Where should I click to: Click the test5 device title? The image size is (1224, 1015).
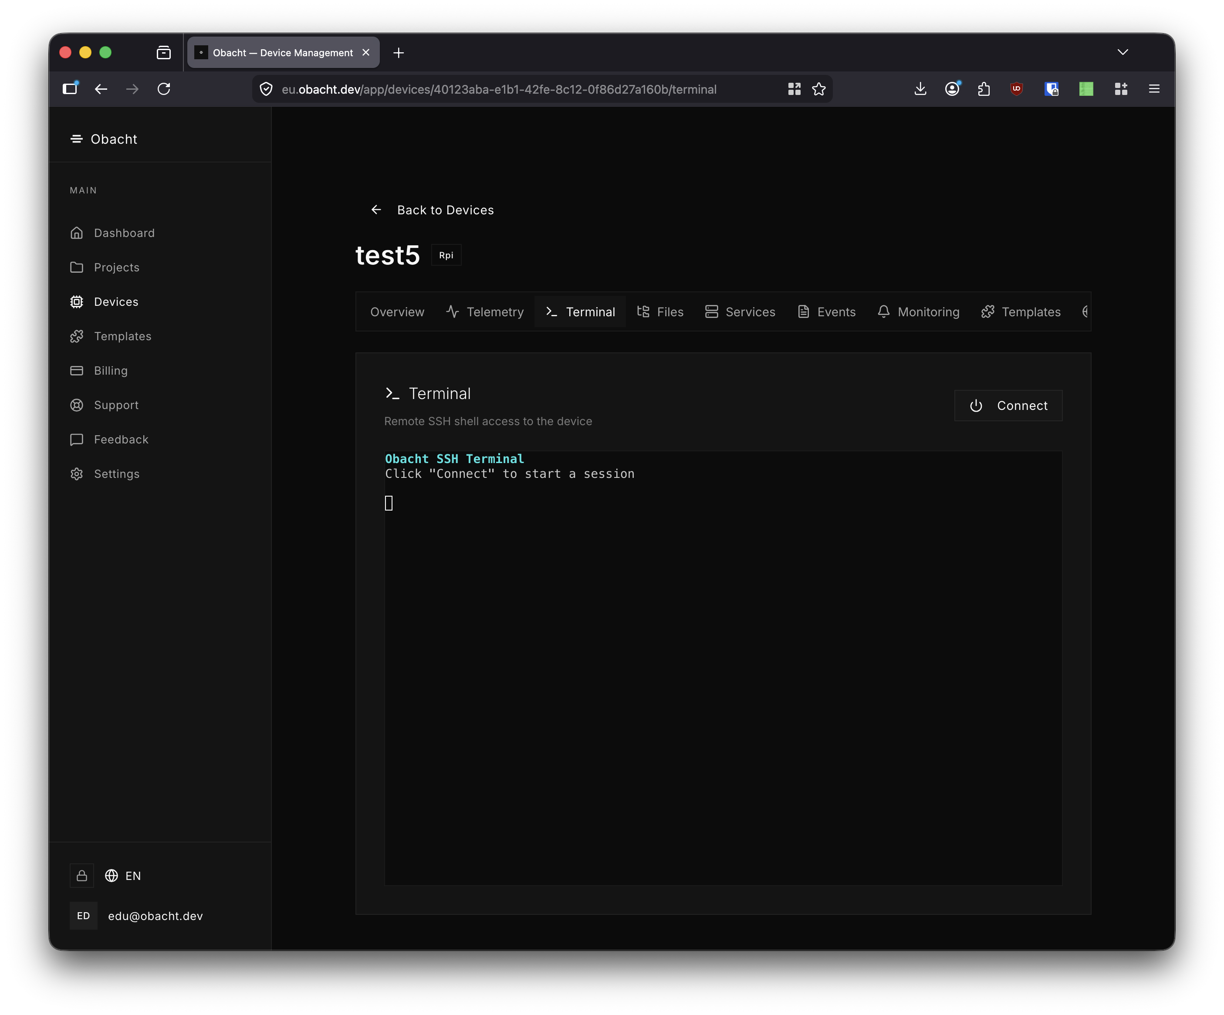[388, 255]
